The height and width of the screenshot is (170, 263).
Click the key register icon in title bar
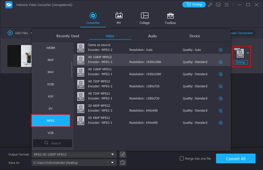211,5
